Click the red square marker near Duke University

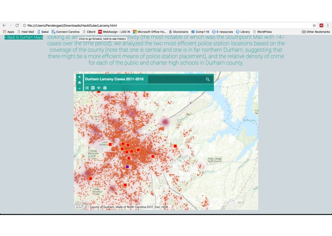(x=110, y=144)
